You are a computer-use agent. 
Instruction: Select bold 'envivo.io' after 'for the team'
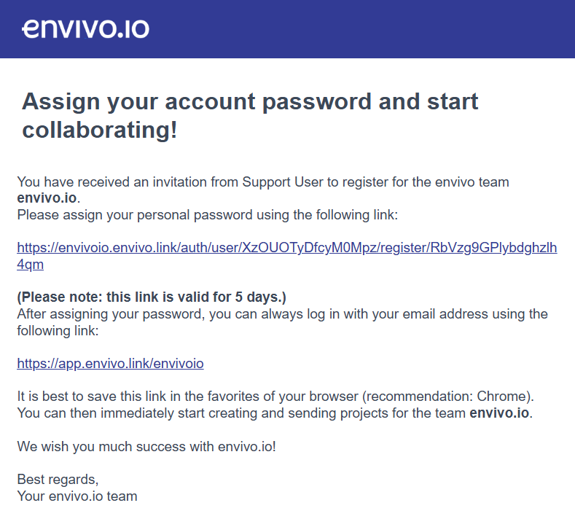point(499,413)
